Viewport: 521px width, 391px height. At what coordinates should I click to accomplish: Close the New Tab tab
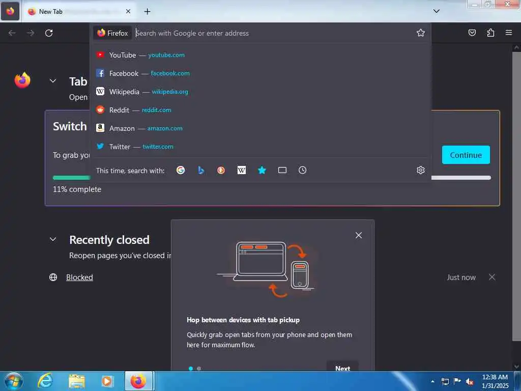point(128,11)
